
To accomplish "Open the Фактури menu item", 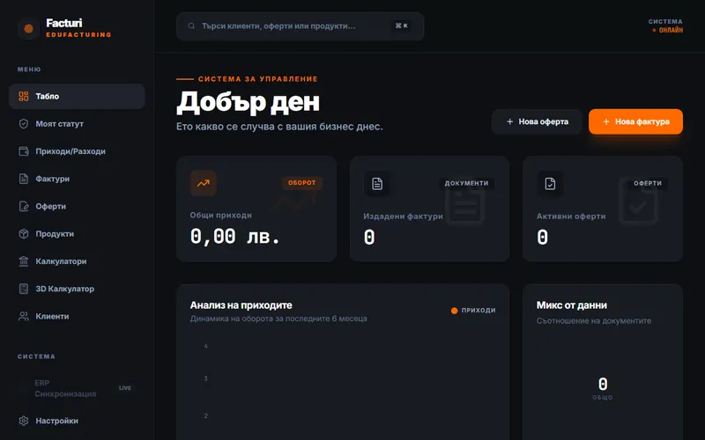I will 77,179.
